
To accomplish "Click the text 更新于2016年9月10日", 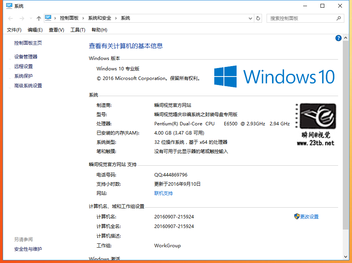I will [177, 184].
